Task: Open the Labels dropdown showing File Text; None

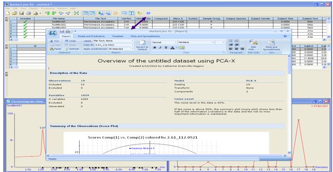Action: 113,41
